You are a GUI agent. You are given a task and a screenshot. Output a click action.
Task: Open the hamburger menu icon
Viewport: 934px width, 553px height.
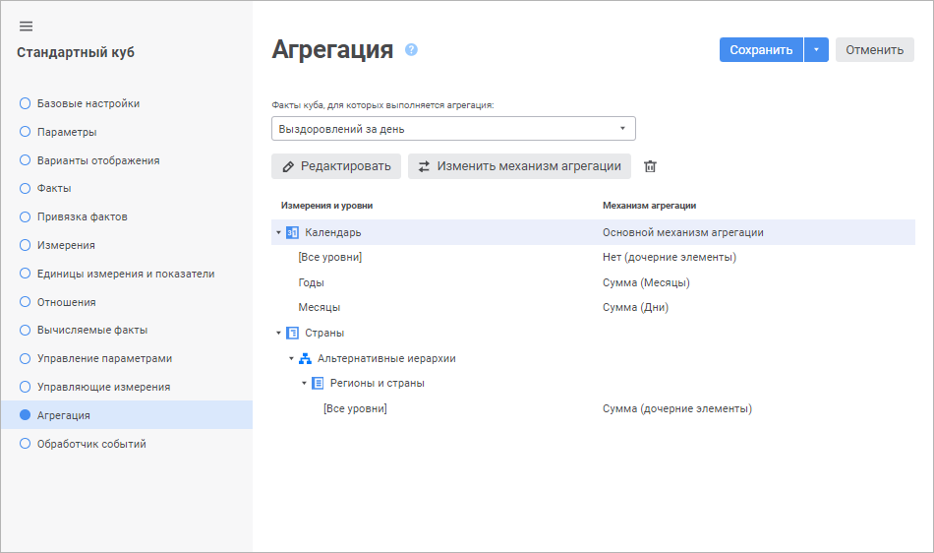click(x=26, y=26)
